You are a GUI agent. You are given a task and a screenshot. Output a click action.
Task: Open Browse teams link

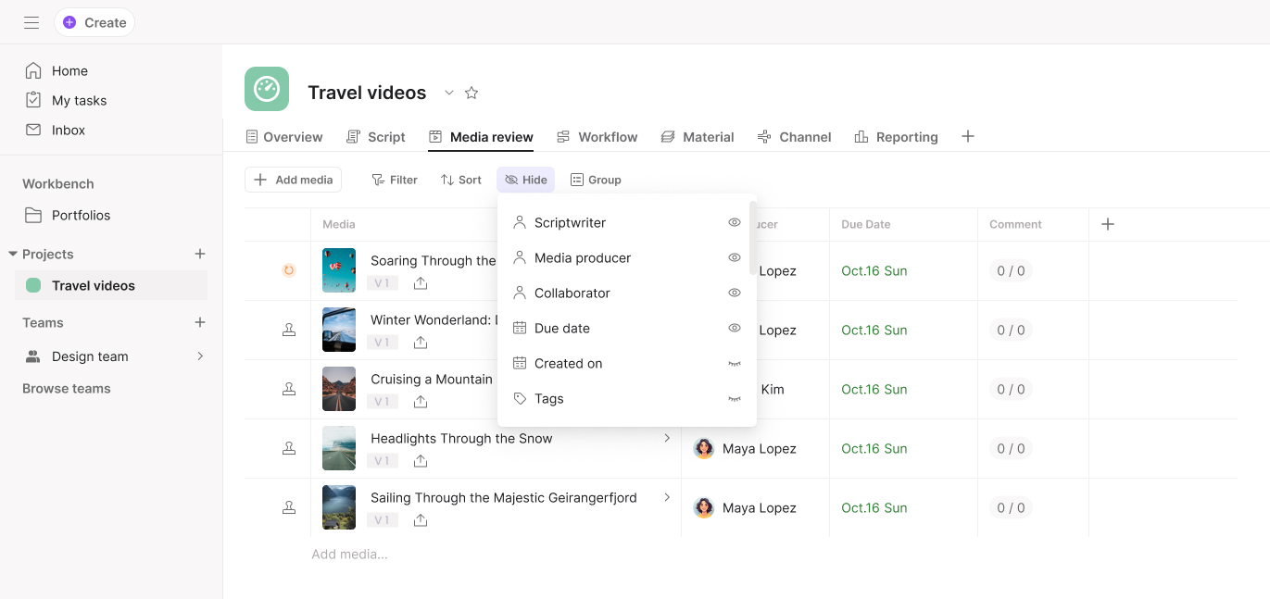(67, 389)
